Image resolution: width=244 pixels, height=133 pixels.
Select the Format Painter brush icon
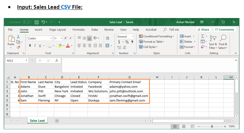coord(18,47)
